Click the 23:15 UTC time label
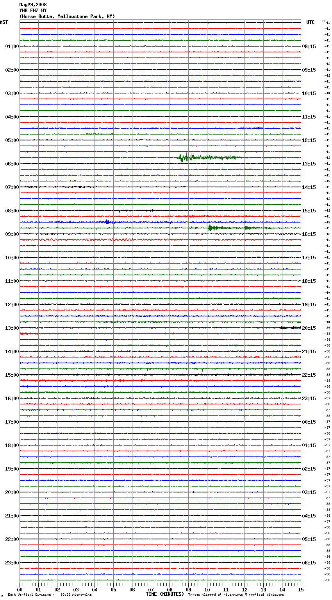Screen dimensions: 332x600 click(x=309, y=399)
